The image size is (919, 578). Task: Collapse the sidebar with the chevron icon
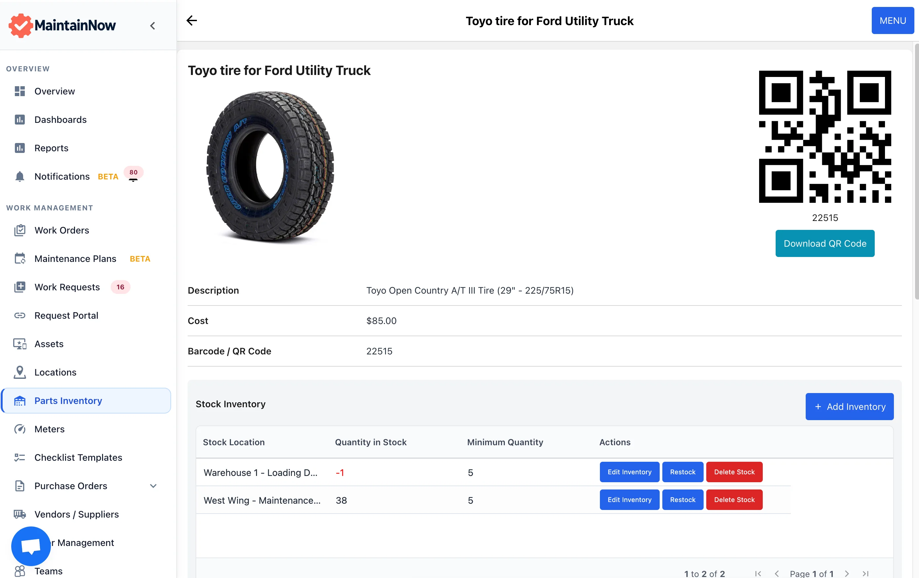point(153,25)
